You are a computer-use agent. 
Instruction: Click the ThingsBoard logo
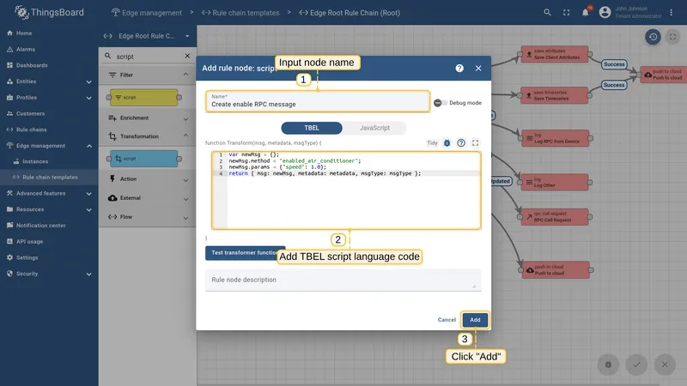click(49, 12)
